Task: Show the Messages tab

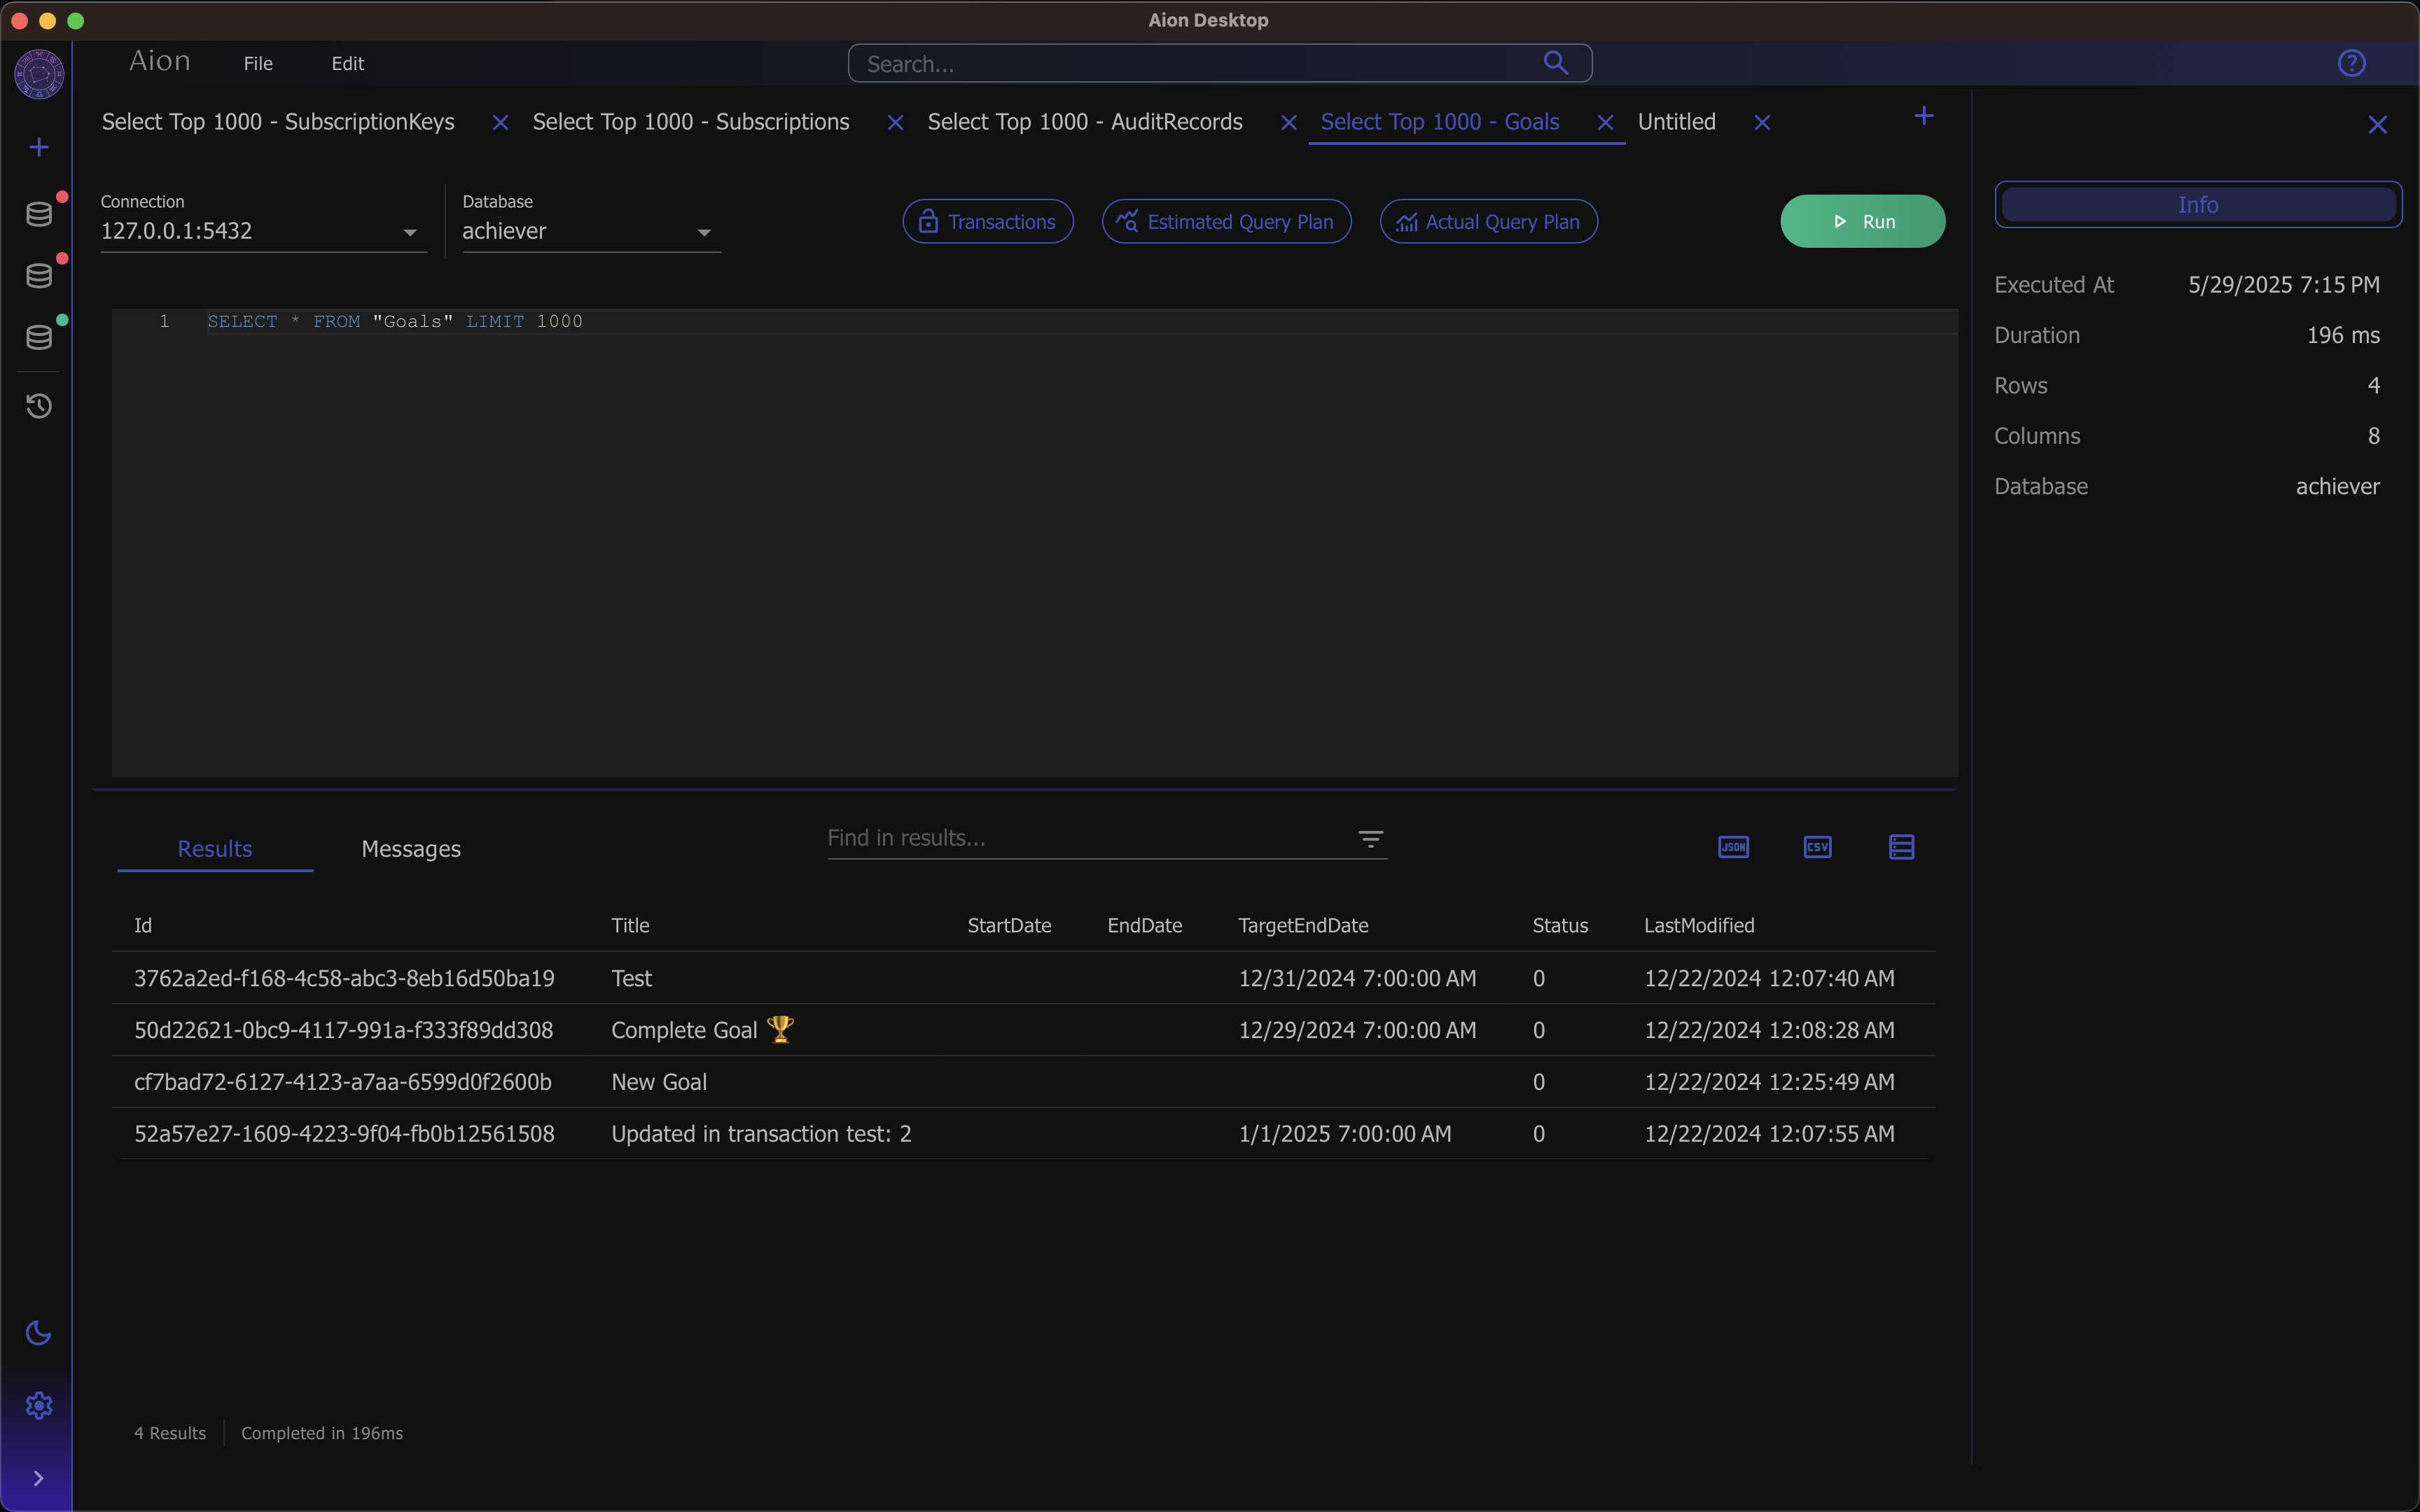Action: point(411,849)
